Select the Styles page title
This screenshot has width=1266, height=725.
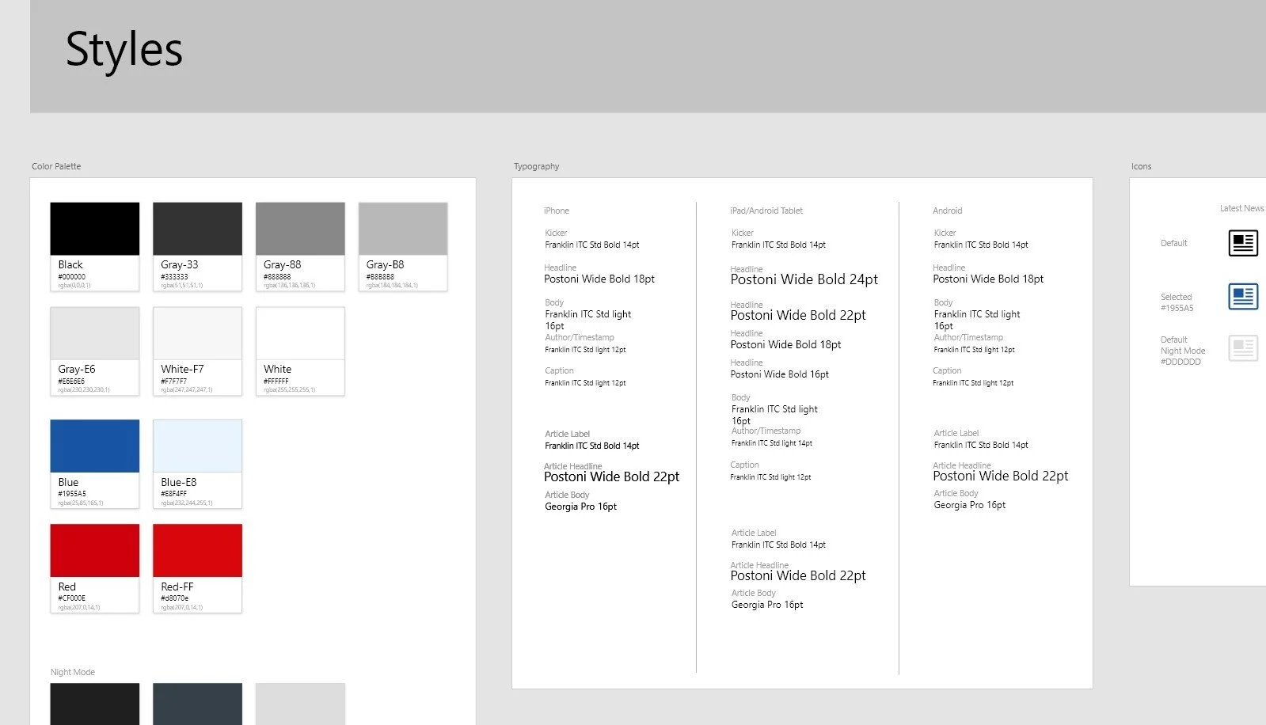pos(124,50)
